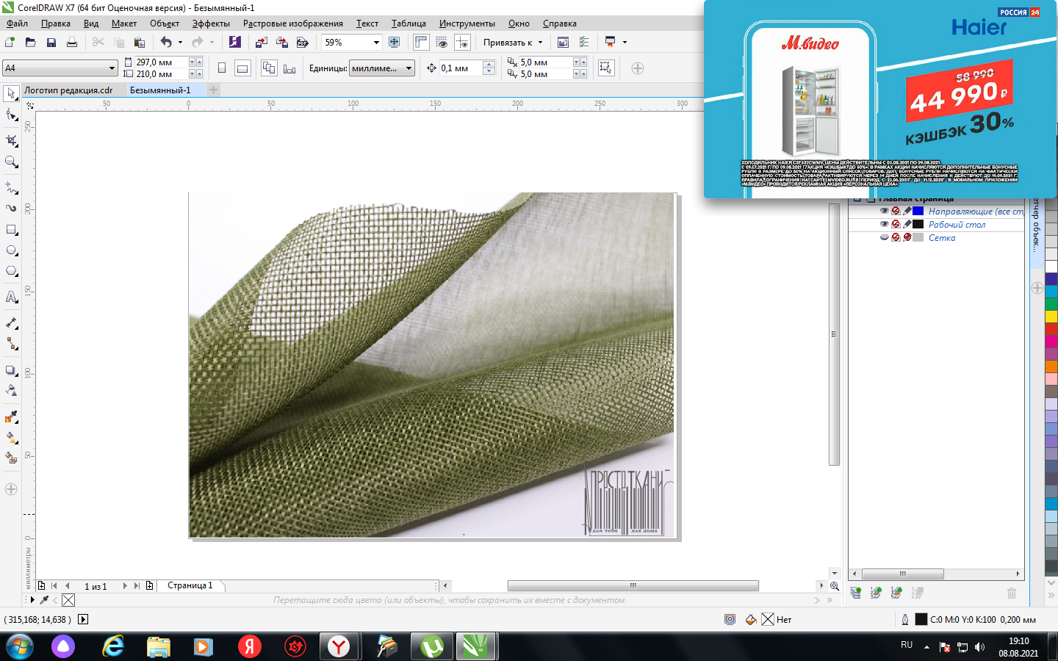Click the Landscape orientation button
1058x661 pixels.
pos(242,68)
